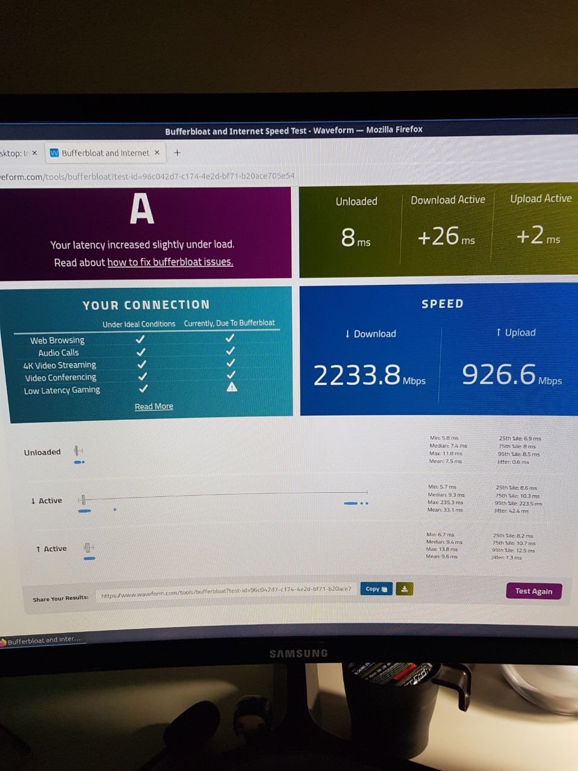Click the Waveform favicon on Bufferbloat tab
Screen dimensions: 578x771
(54, 153)
